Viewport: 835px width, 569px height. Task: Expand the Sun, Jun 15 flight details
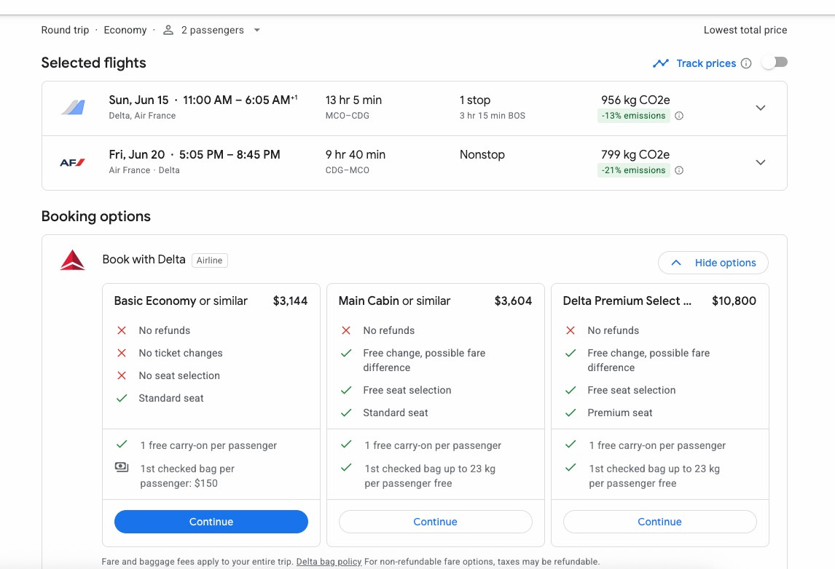761,108
